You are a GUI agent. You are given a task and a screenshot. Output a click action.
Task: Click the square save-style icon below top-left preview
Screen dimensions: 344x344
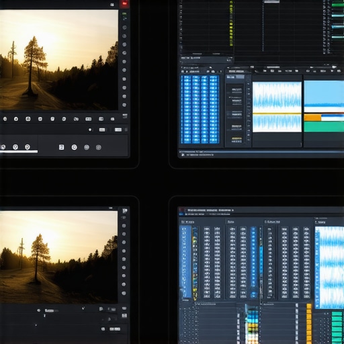pyautogui.click(x=61, y=147)
